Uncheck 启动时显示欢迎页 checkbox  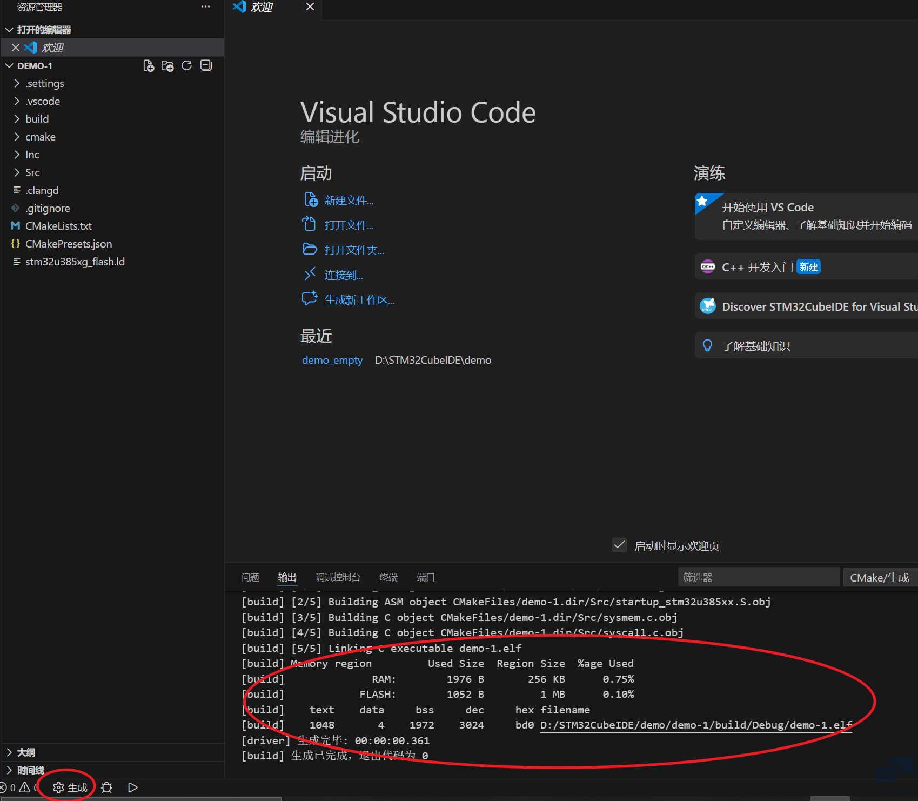click(x=619, y=545)
